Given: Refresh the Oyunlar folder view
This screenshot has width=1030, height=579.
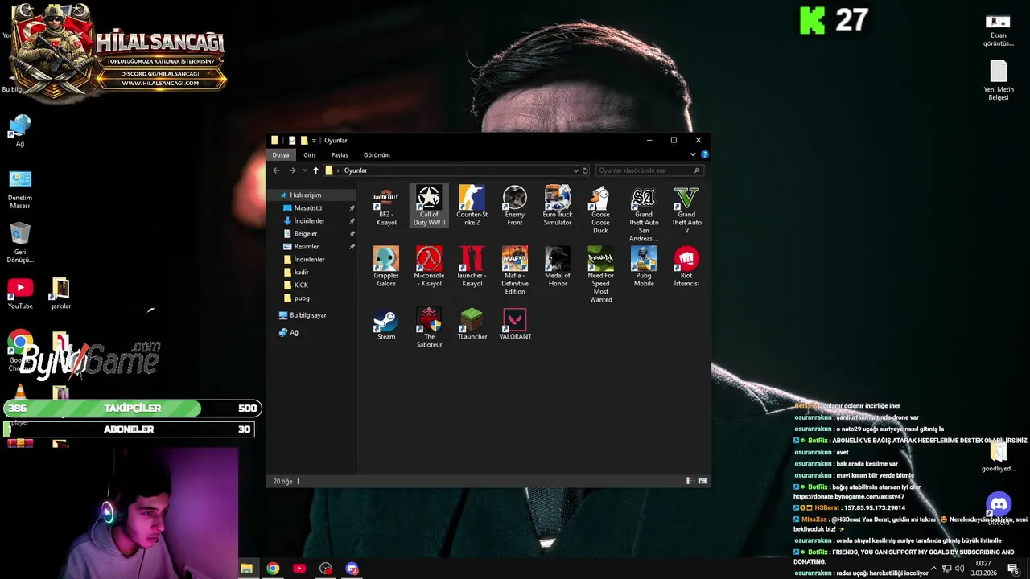Looking at the screenshot, I should coord(585,170).
